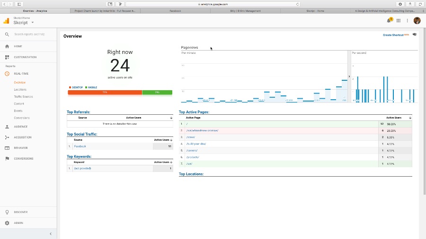
Task: Click the orange desktop percentage bar
Action: click(x=105, y=93)
